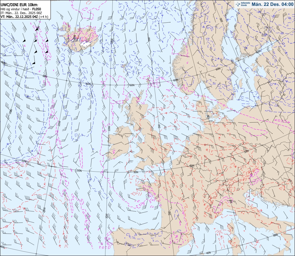295x256 pixels.
Task: Click 'Hiti og vindur í hæð - FL050' line
Action: pos(21,9)
